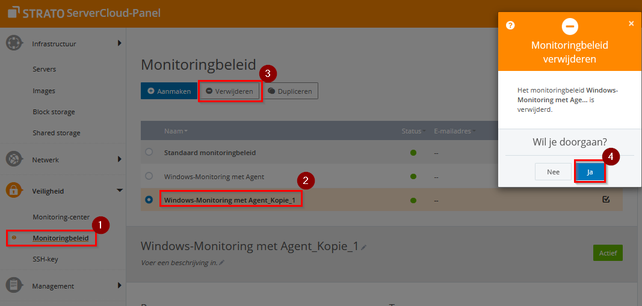The image size is (642, 306).
Task: Click the Netwerk label
Action: pyautogui.click(x=46, y=159)
